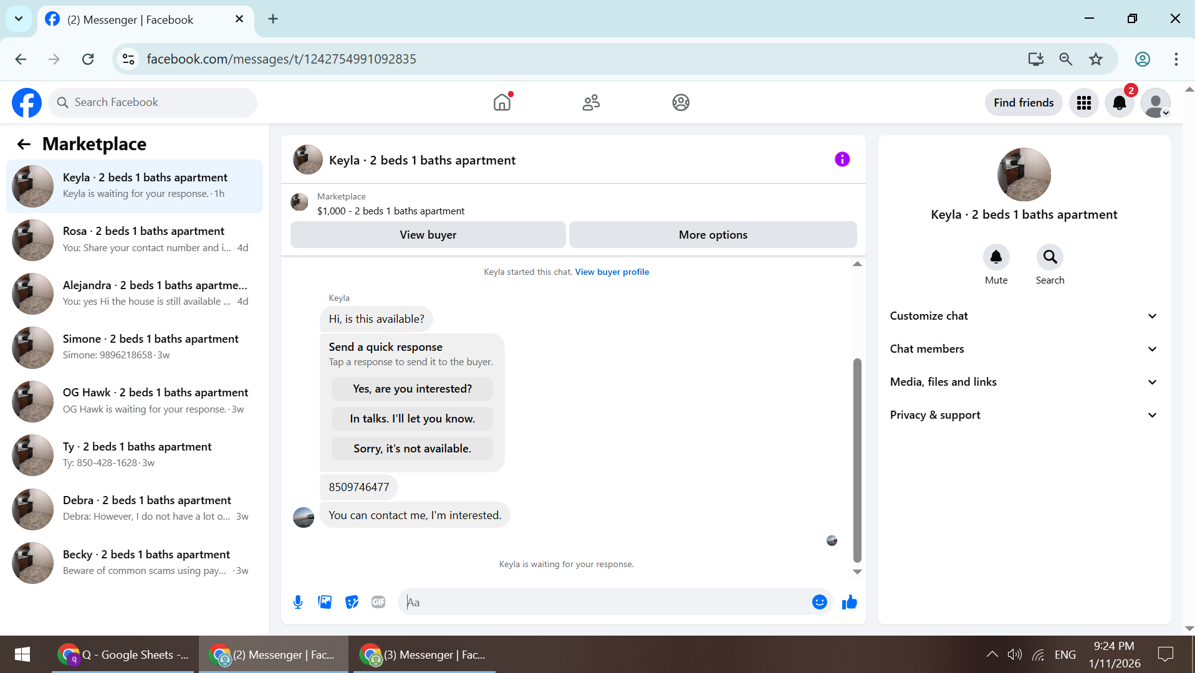Open the Facebook Home feed icon

(x=502, y=102)
